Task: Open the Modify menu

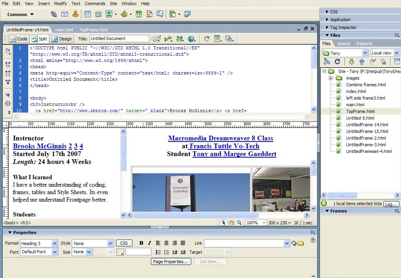Action: [60, 4]
